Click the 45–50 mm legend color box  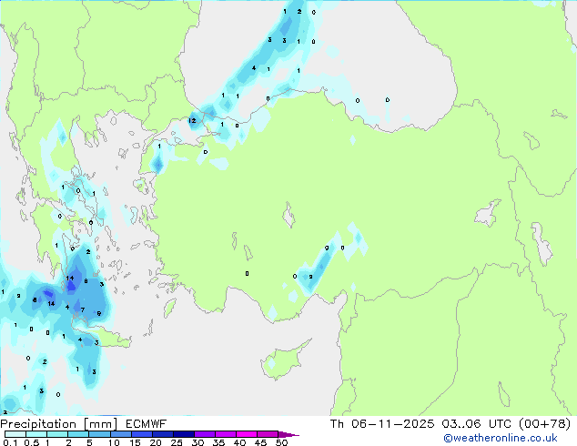tap(268, 434)
